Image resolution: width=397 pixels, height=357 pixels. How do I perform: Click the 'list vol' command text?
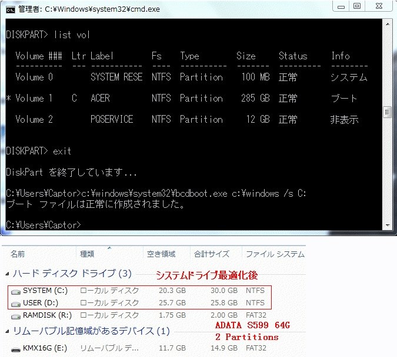(72, 35)
